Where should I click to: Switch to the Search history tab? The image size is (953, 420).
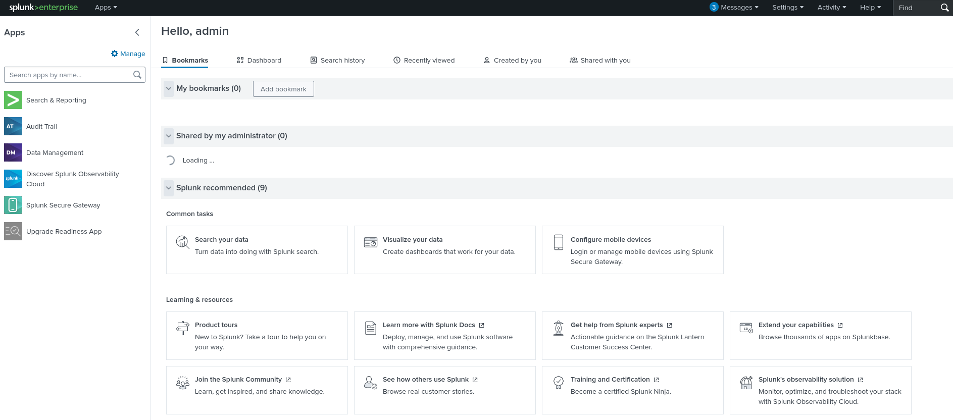337,60
